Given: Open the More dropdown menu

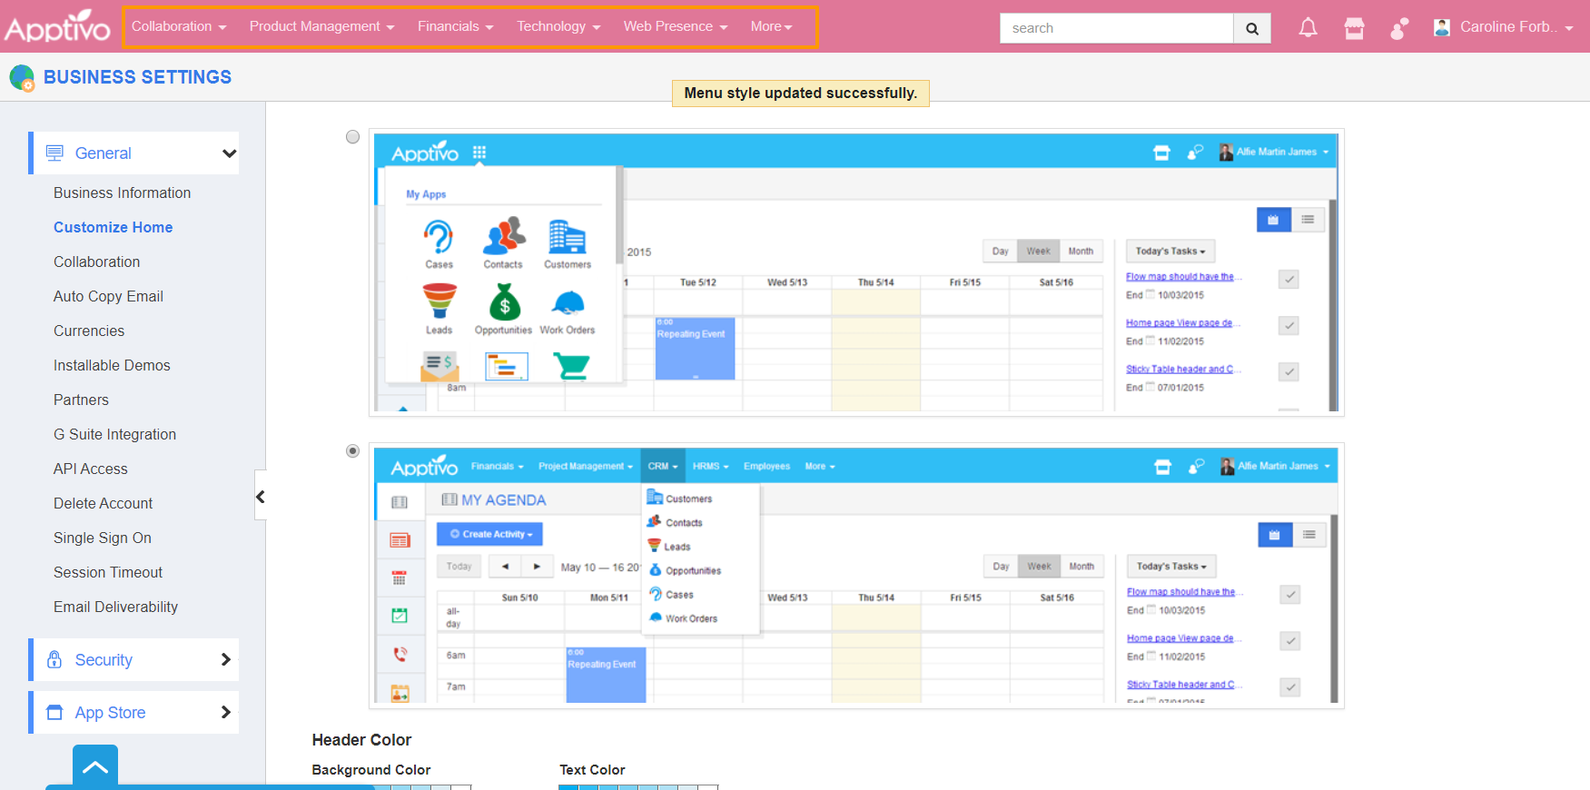Looking at the screenshot, I should (x=772, y=26).
